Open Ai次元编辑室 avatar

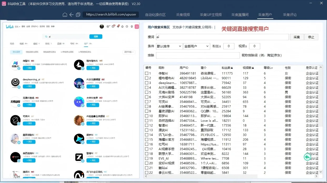79,83
